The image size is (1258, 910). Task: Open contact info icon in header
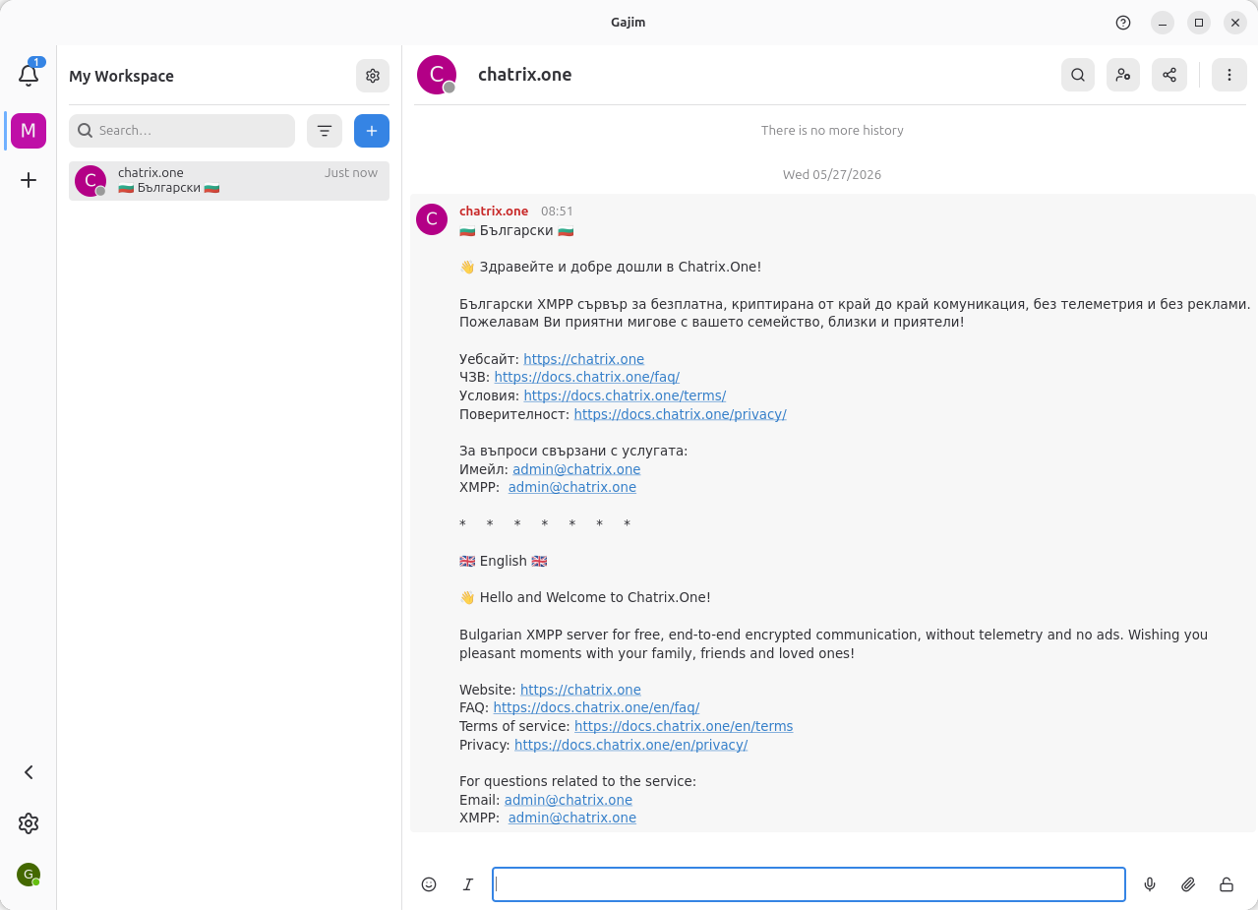click(x=1123, y=75)
